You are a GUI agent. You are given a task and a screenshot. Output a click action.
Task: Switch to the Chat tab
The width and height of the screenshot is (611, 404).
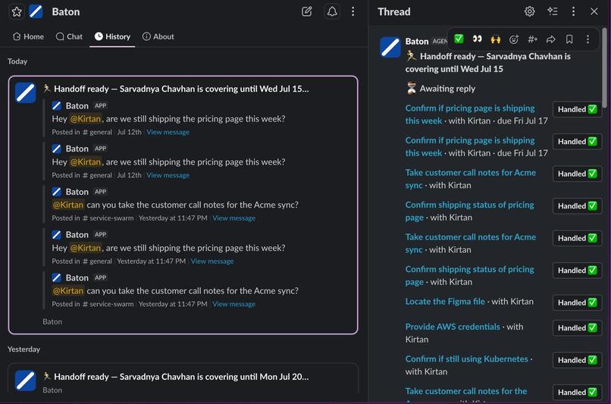[x=69, y=36]
